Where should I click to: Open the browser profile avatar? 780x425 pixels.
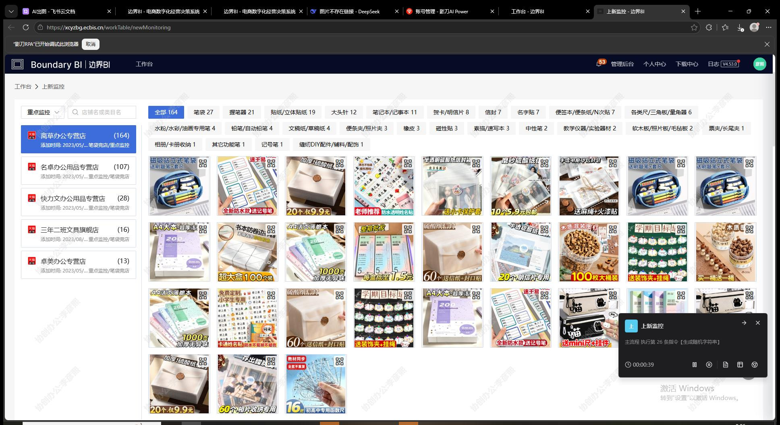pos(754,27)
